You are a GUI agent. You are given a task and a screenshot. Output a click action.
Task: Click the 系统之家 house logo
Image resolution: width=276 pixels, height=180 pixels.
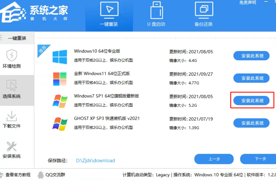(x=13, y=12)
